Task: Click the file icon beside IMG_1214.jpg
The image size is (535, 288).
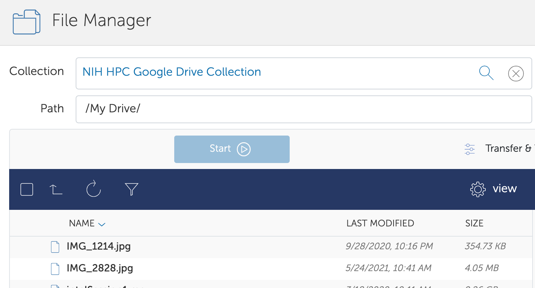Action: pos(55,247)
